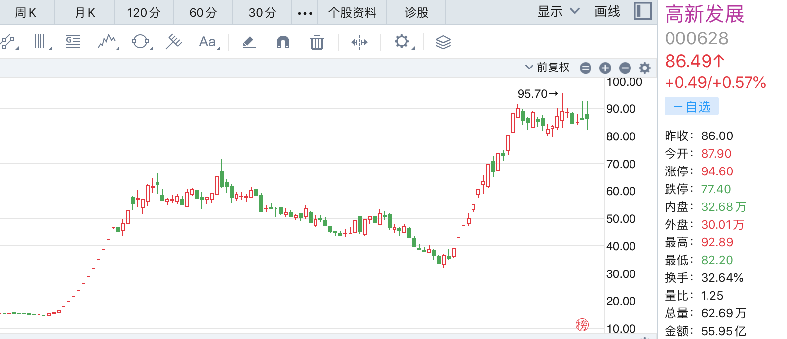The width and height of the screenshot is (787, 339).
Task: Click the red 榜 badge icon
Action: pos(582,325)
